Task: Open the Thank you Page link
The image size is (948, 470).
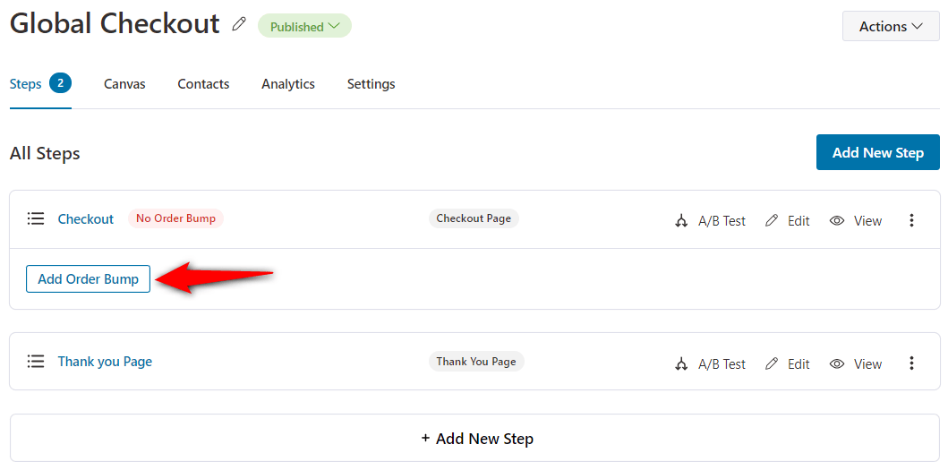Action: 106,361
